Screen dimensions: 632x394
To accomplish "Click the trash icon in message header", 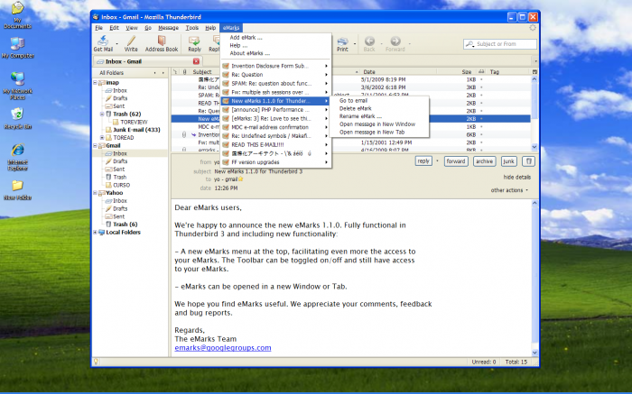I will point(528,161).
